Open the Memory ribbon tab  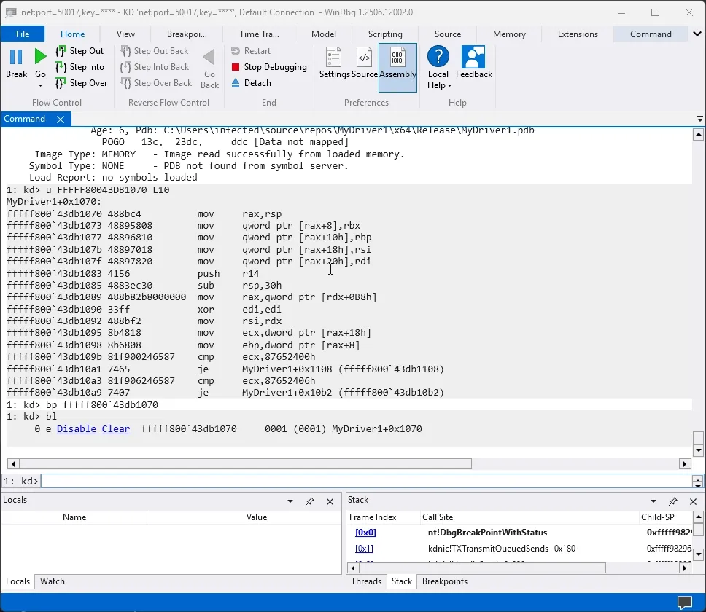(x=509, y=34)
